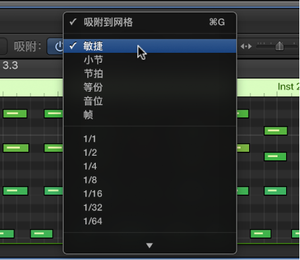300x260 pixels.
Task: Set snap value to 1/1
Action: [x=150, y=139]
